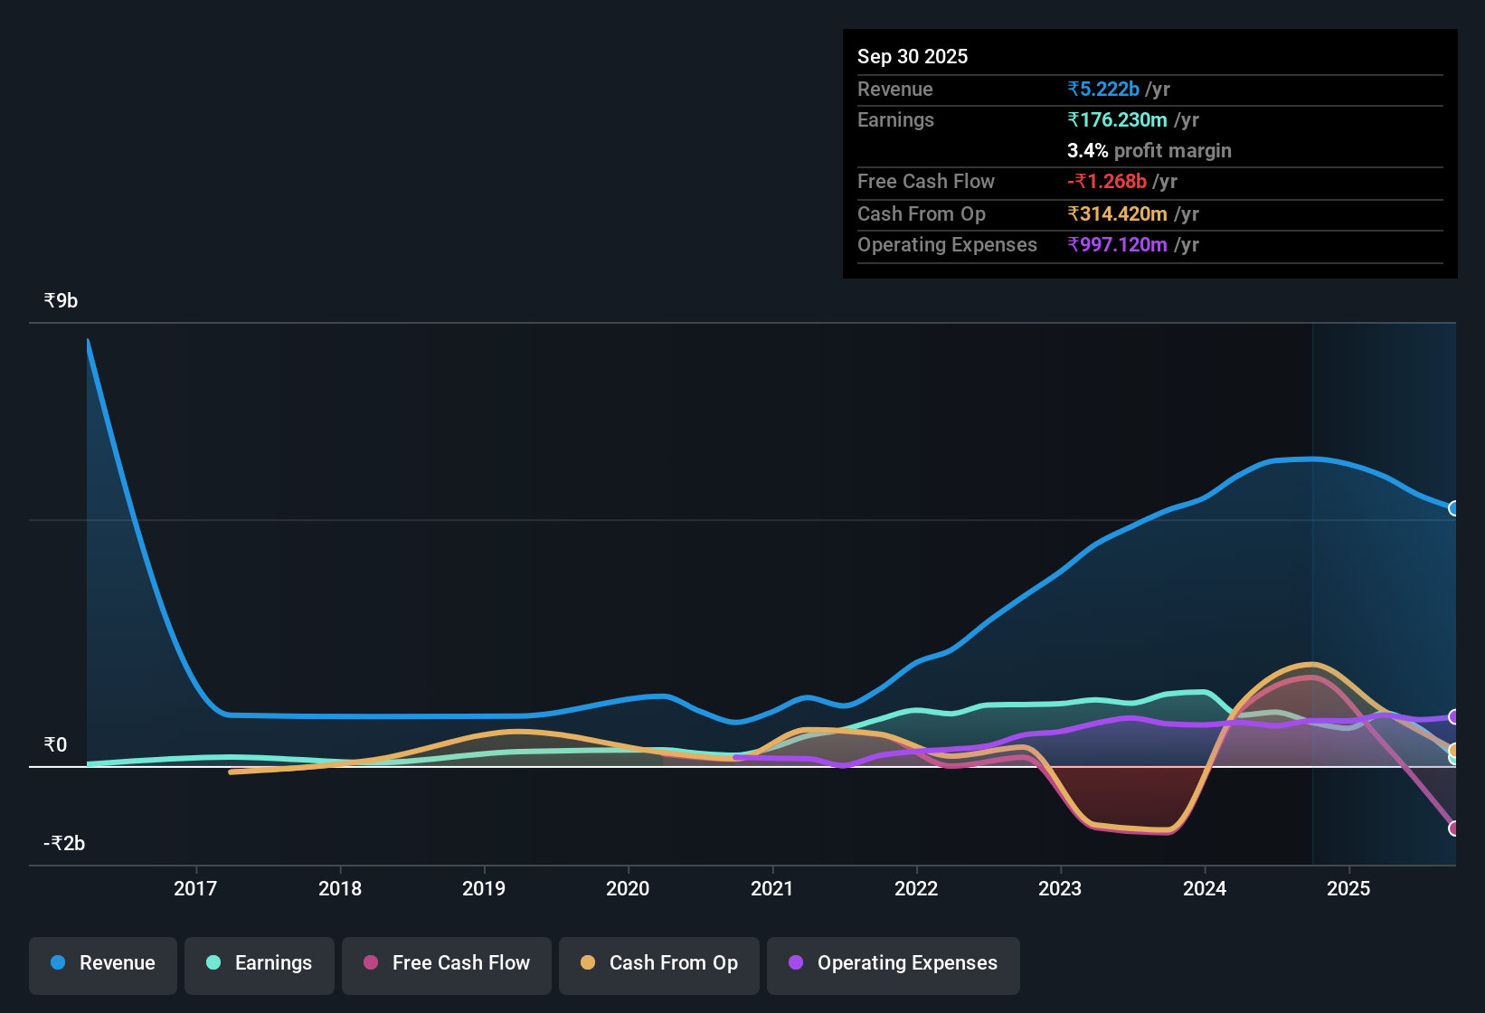Screen dimensions: 1485x1013
Task: Toggle Operating Expenses series visibility
Action: coord(893,964)
